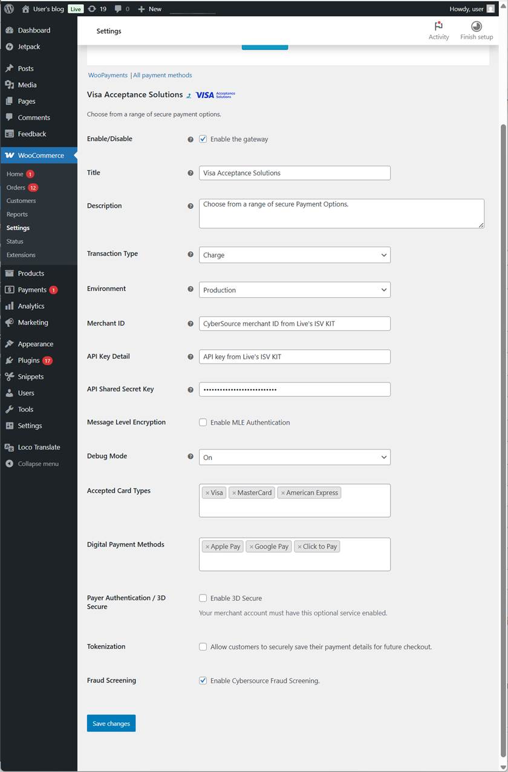Open the Debug Mode dropdown

tap(295, 457)
